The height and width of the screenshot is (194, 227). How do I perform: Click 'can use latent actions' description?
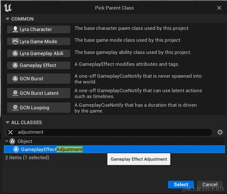point(138,93)
